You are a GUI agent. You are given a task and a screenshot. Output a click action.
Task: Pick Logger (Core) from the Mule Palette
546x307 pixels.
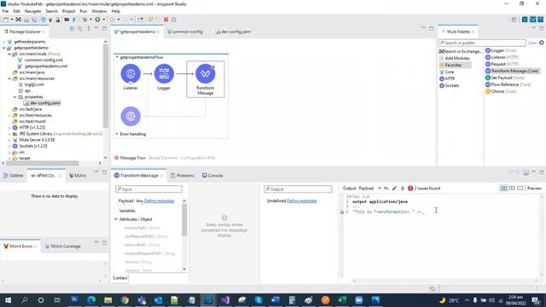(501, 50)
